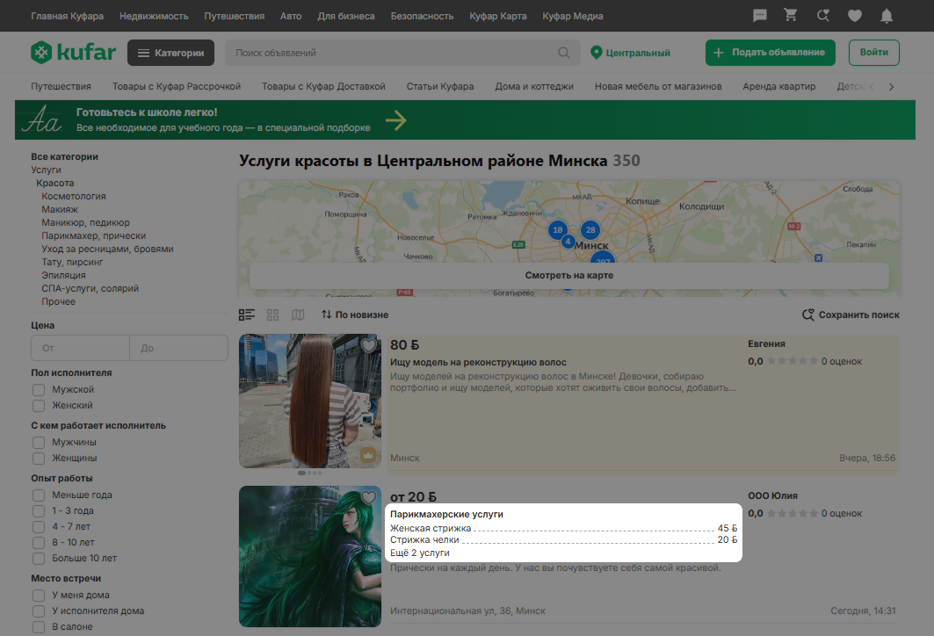Expand Ещё 2 услуги list
This screenshot has height=636, width=934.
[420, 553]
